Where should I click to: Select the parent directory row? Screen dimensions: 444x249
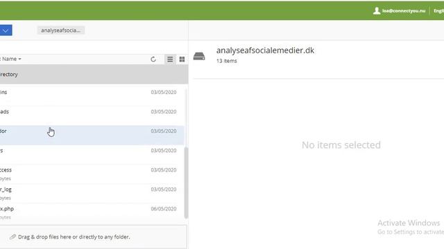94,74
